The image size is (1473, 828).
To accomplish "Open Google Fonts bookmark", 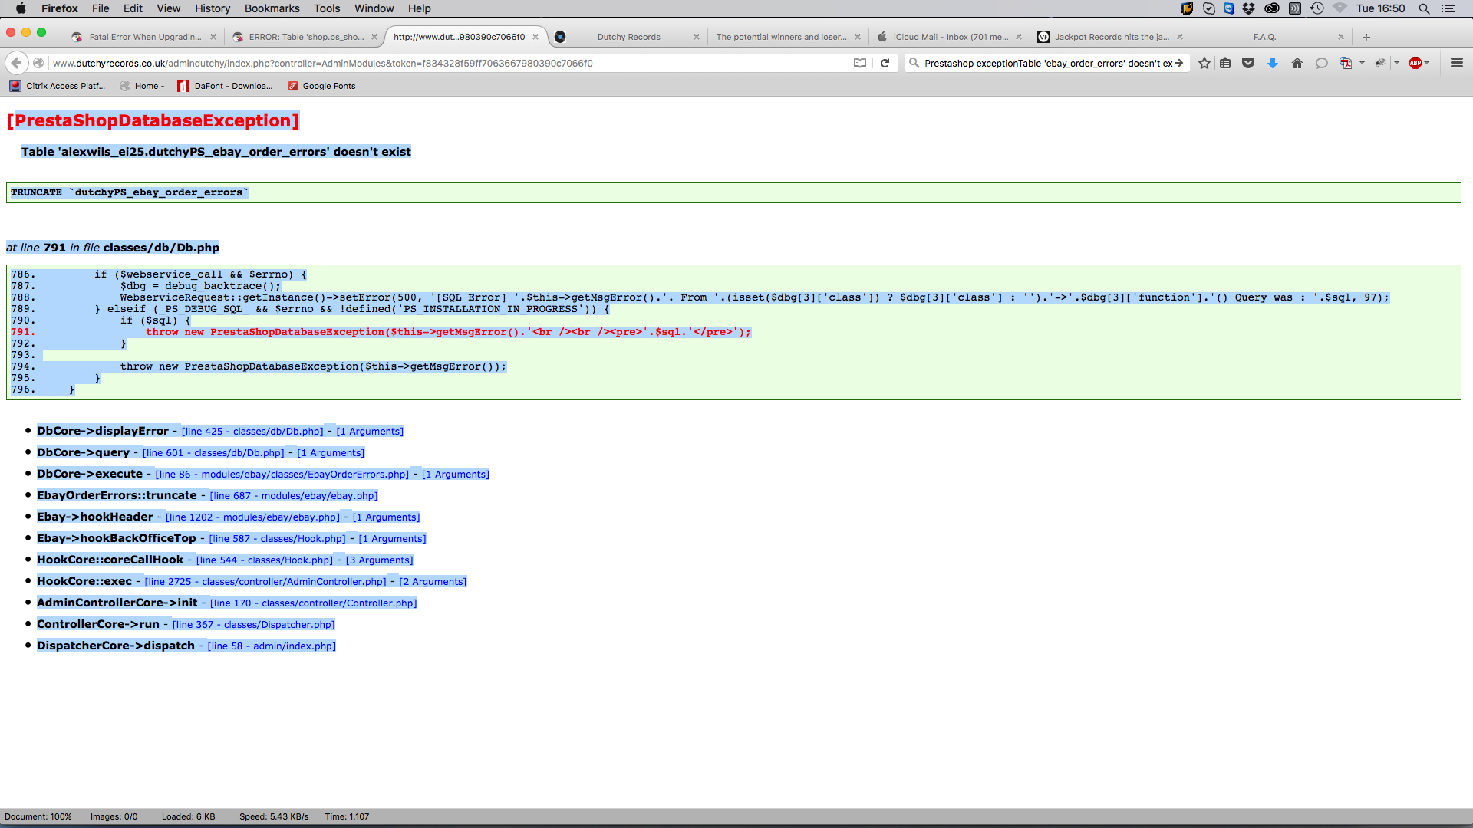I will click(x=321, y=86).
